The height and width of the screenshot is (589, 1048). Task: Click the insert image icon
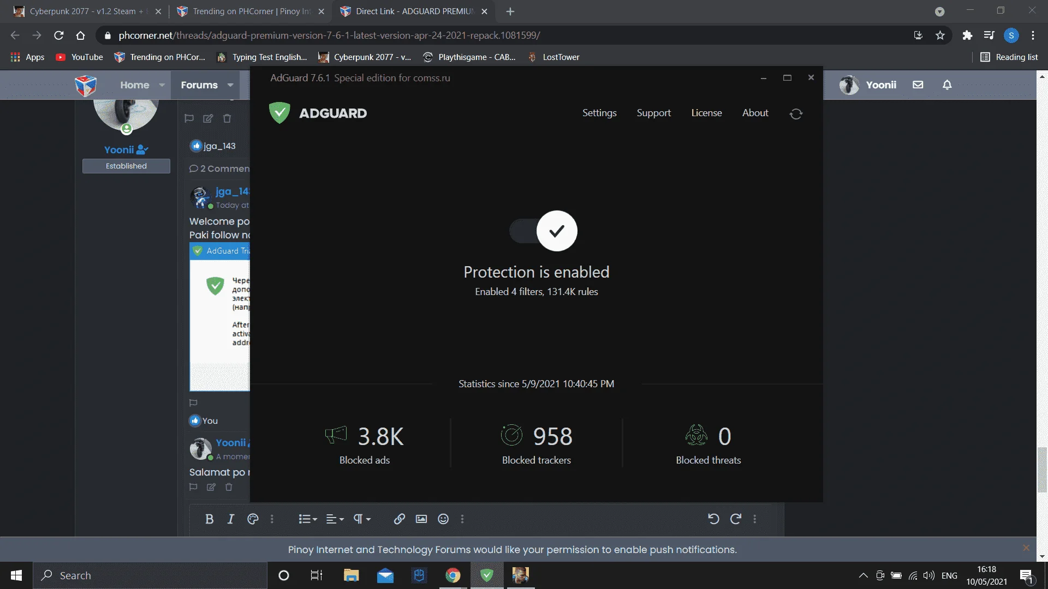tap(421, 519)
